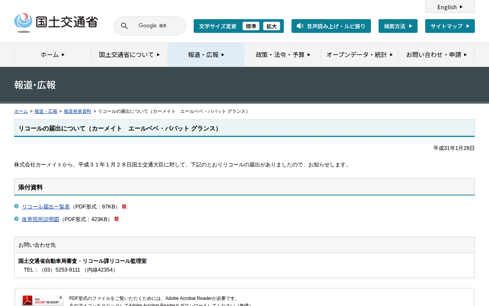Open the サイトマップ page
Viewport: 489px width, 306px height.
click(x=450, y=26)
